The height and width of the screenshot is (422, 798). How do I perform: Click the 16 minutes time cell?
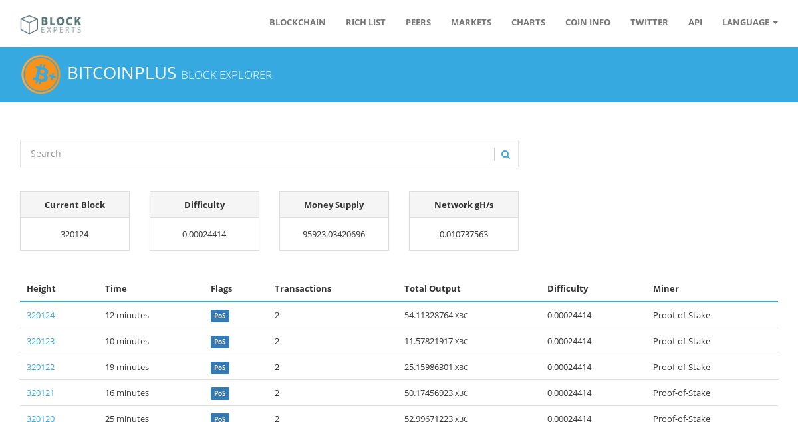[x=127, y=393]
